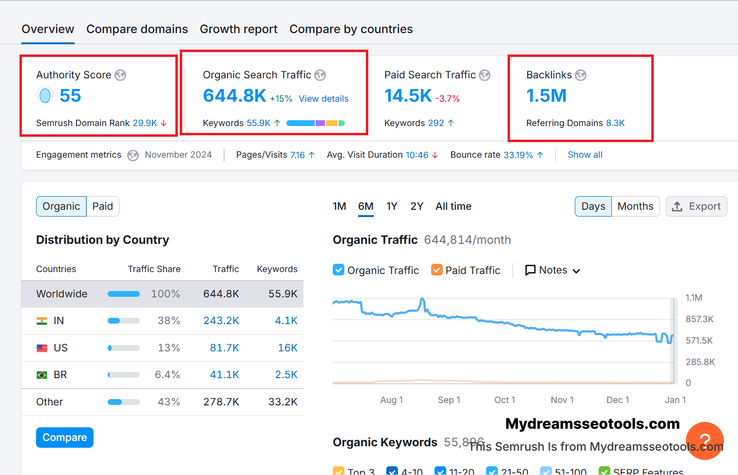Click Pages/Visits value 7.16

point(298,155)
